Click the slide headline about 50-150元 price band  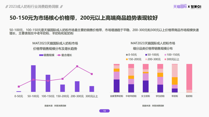pyautogui.click(x=84, y=18)
